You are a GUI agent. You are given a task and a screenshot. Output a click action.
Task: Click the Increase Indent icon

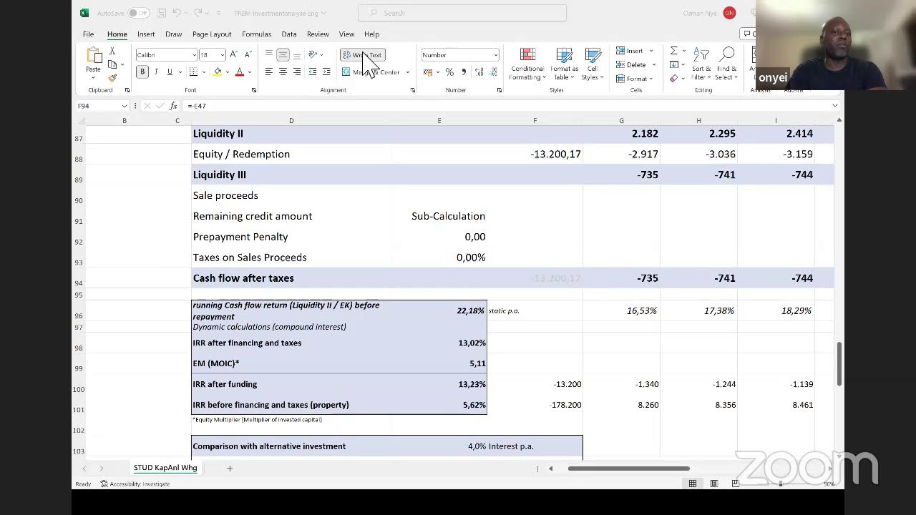pyautogui.click(x=326, y=72)
